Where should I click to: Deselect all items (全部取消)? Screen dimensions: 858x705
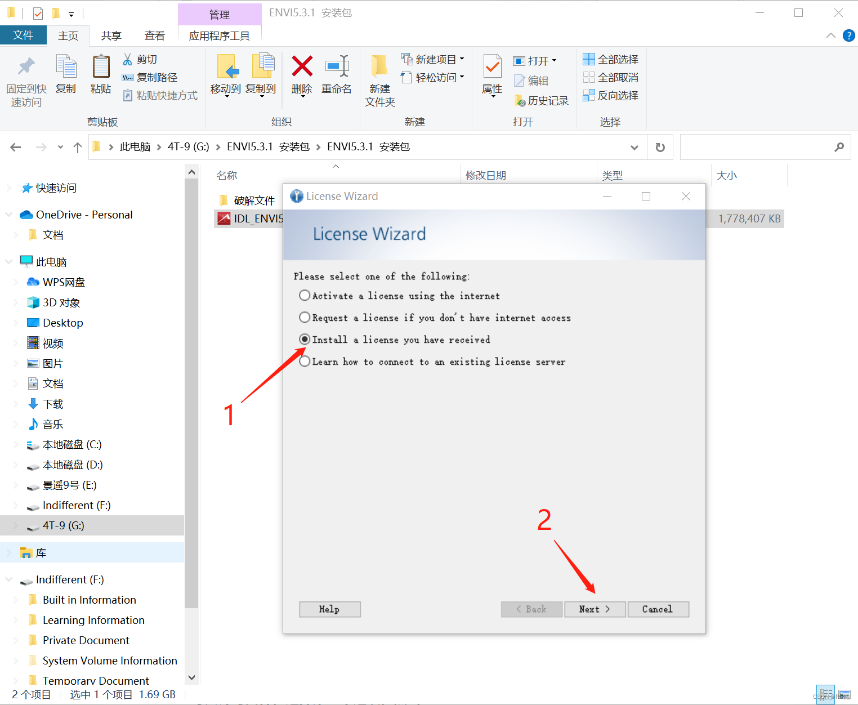[x=611, y=77]
